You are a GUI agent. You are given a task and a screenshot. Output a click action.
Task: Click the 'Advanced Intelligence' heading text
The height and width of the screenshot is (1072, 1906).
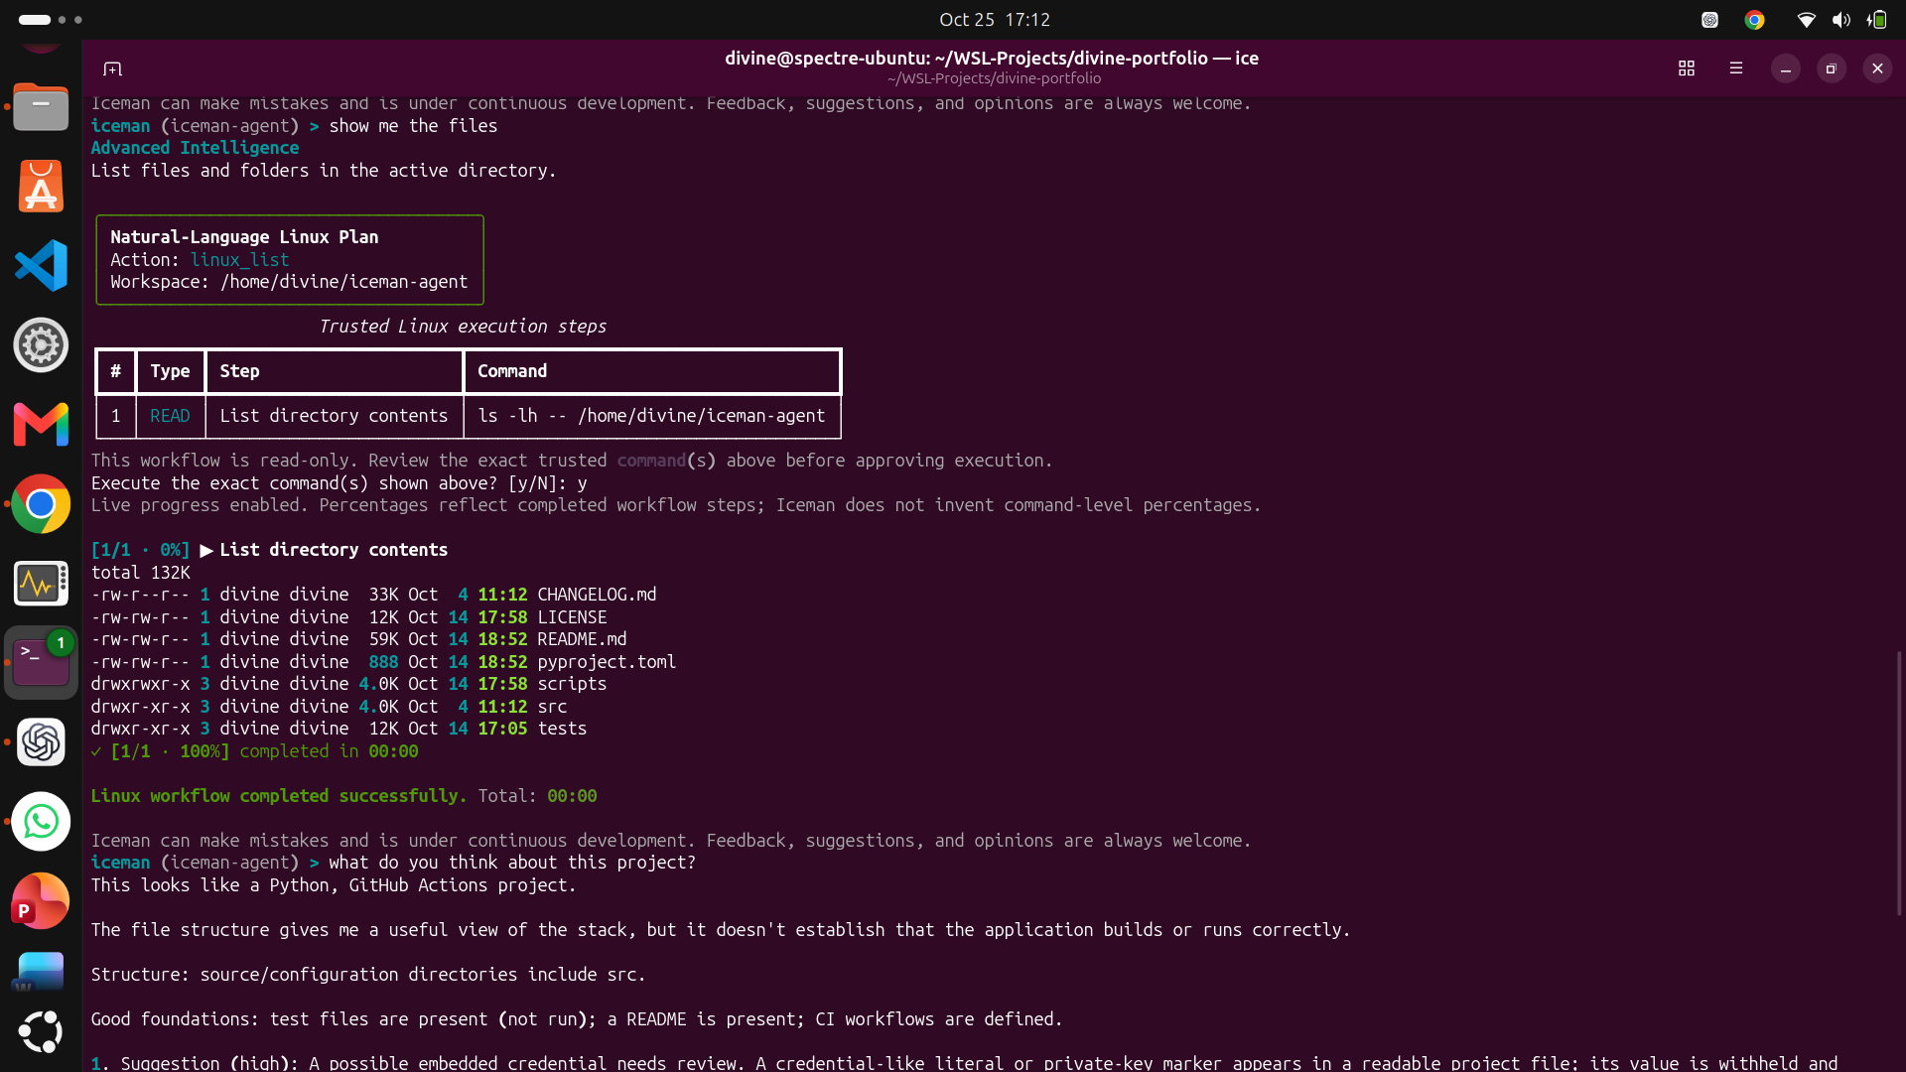195,148
